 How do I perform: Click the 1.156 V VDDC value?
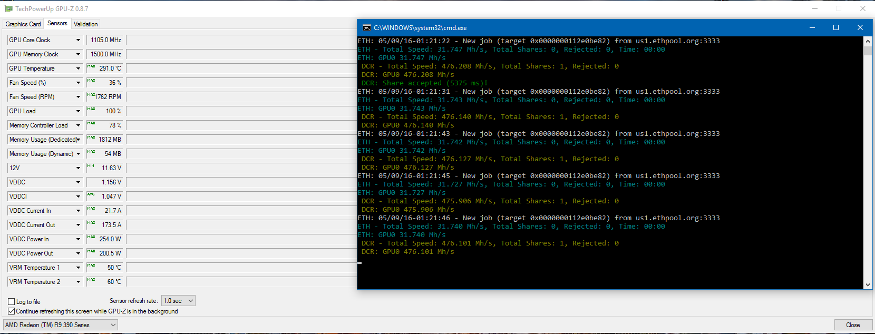[x=104, y=182]
